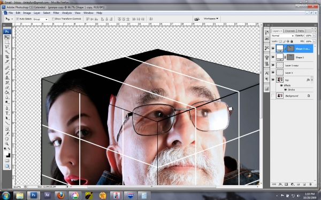Open the Filter menu
Viewport: 321px width, 200px height.
[x=56, y=13]
